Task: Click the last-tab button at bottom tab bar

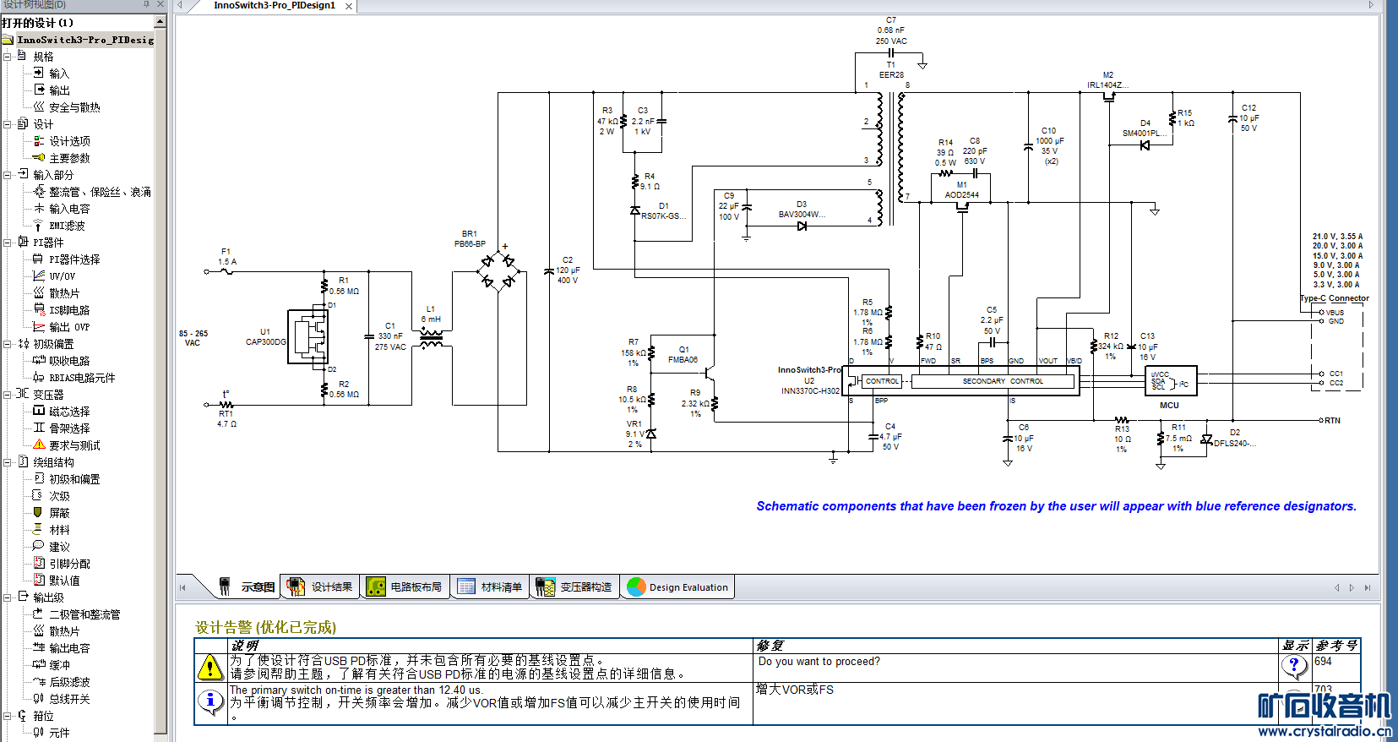Action: coord(1368,587)
